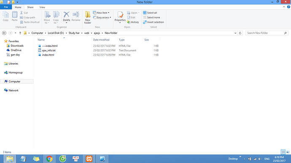The width and height of the screenshot is (291, 163).
Task: Click File Explorer in the taskbar
Action: (x=10, y=159)
